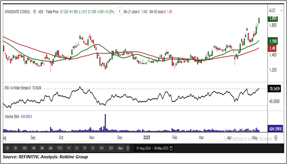This screenshot has height=164, width=287.
Task: Collapse legend with the left chevron button
Action: click(x=120, y=12)
